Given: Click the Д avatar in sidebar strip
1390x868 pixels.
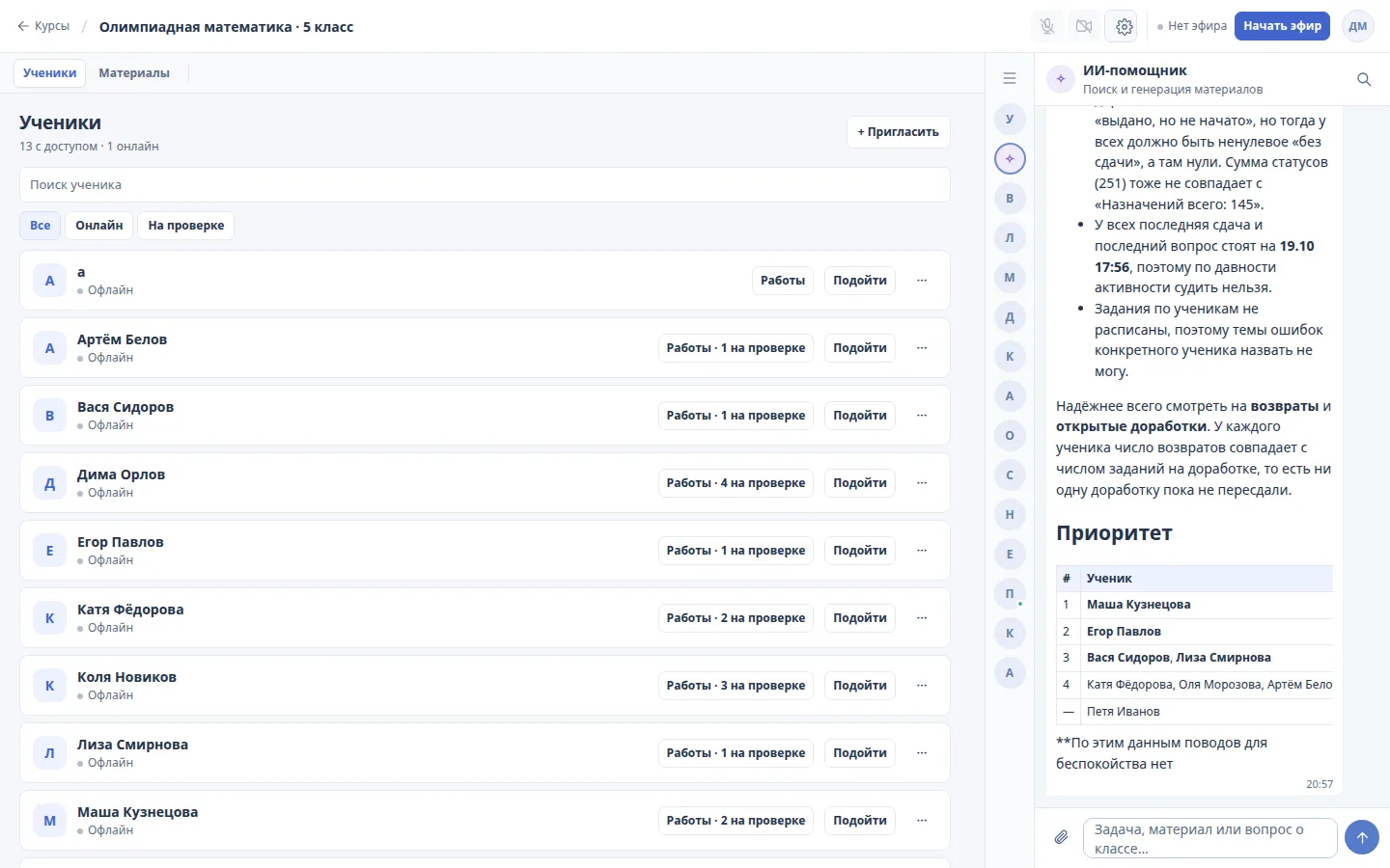Looking at the screenshot, I should (1010, 316).
